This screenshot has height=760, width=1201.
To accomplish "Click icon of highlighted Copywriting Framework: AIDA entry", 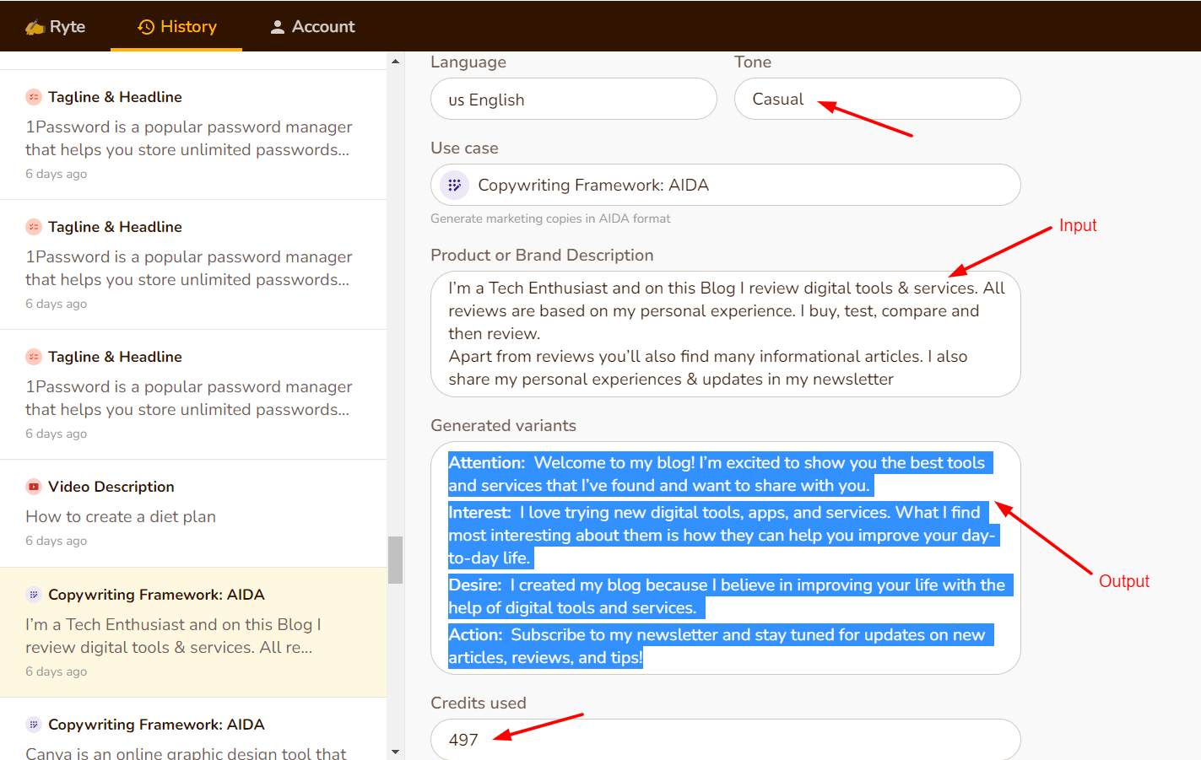I will (34, 595).
